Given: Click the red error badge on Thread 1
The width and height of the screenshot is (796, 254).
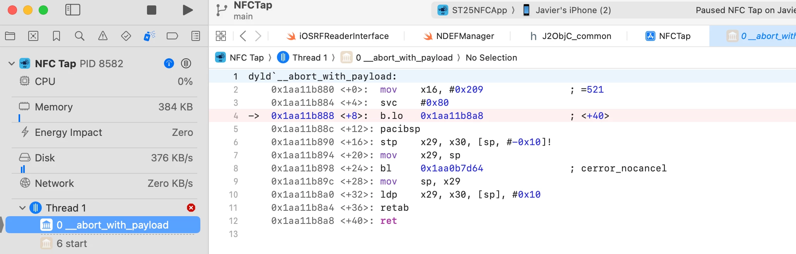Looking at the screenshot, I should [191, 208].
